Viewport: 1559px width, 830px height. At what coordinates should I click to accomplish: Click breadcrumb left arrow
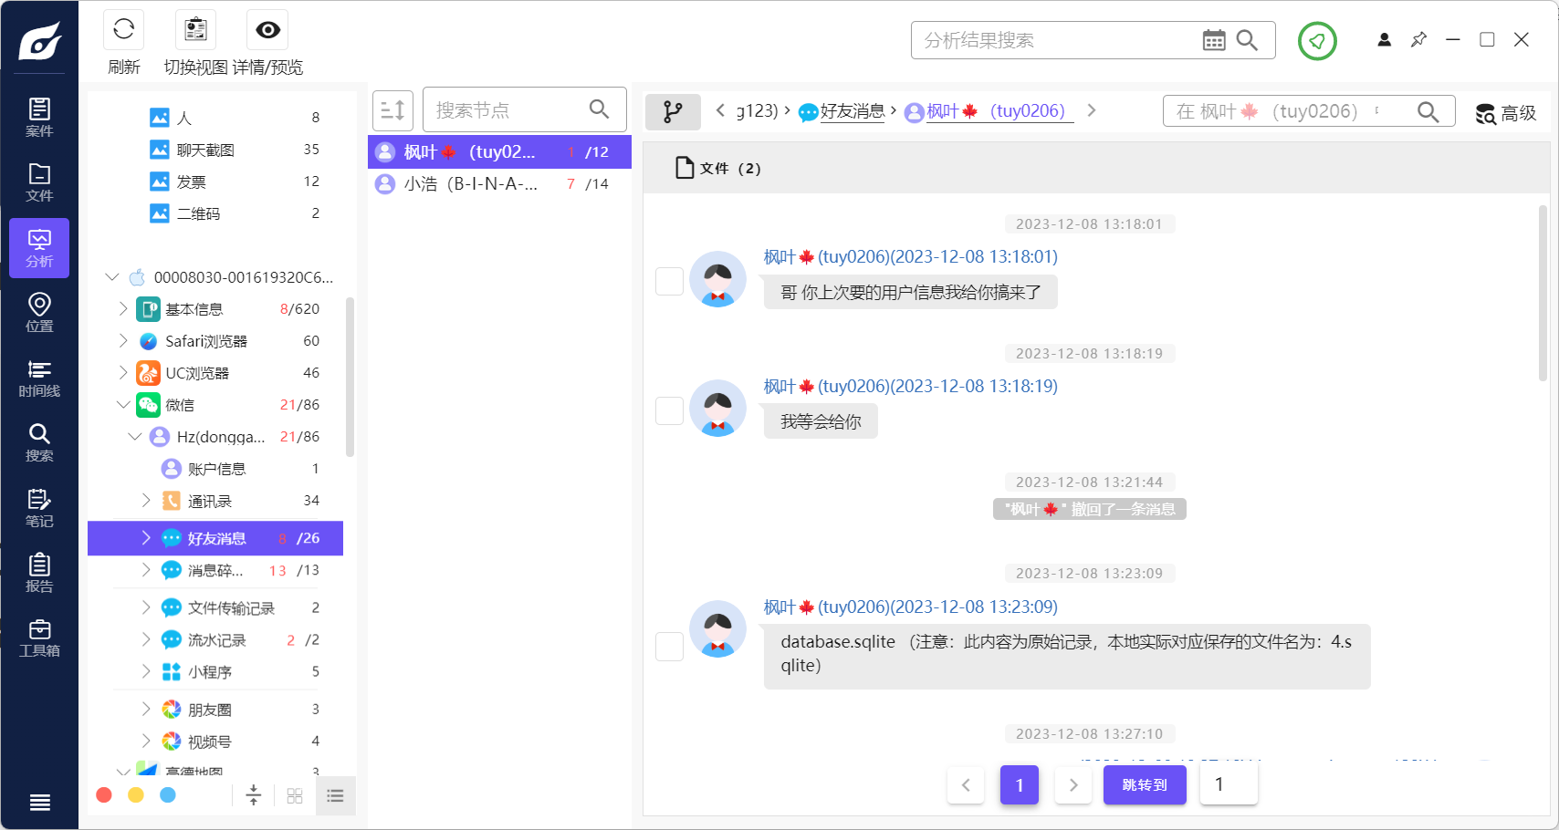720,110
